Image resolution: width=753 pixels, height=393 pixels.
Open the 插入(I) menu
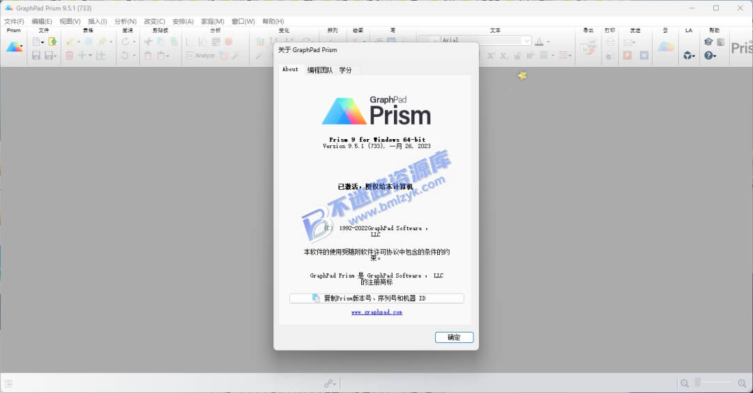(x=98, y=21)
